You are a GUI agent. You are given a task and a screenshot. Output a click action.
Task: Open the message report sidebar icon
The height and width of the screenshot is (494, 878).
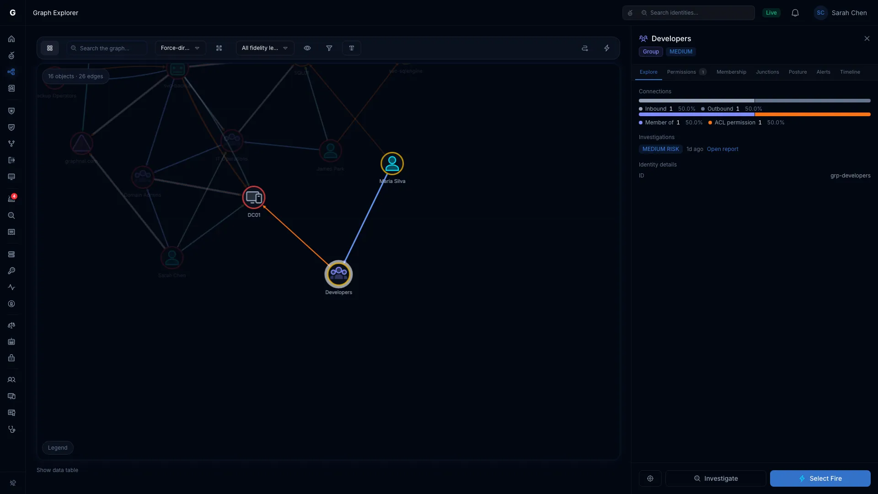click(11, 232)
